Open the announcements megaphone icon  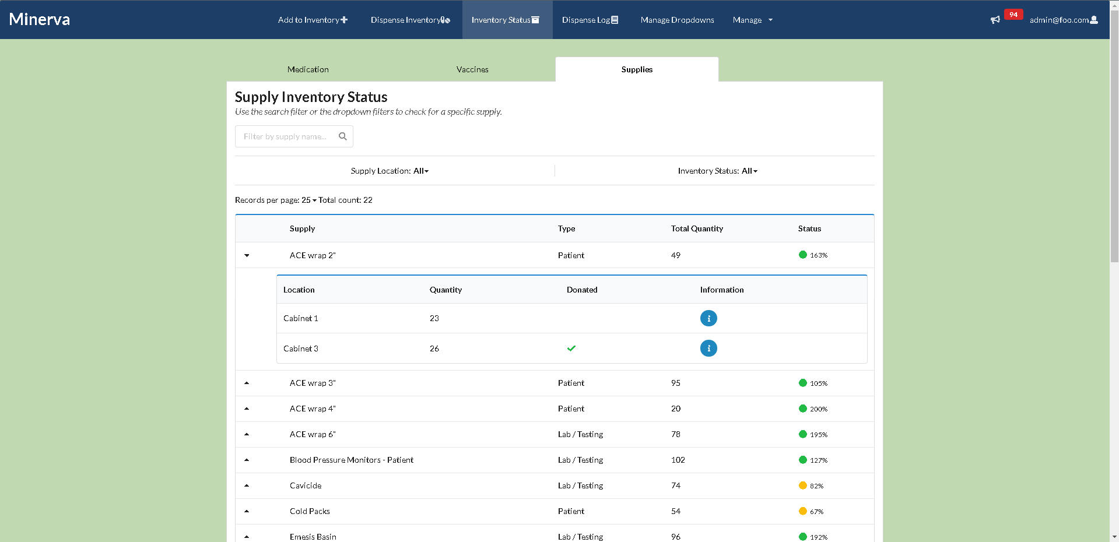(x=995, y=20)
